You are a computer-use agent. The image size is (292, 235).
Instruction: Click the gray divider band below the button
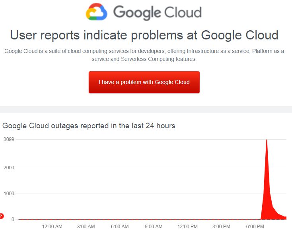pos(146,110)
